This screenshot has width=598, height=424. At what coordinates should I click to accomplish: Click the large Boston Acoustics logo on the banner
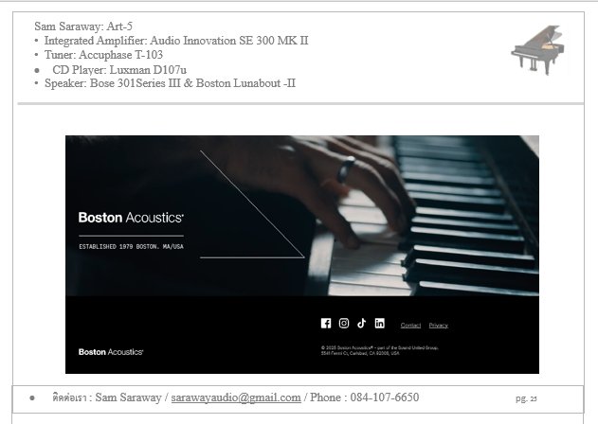pyautogui.click(x=131, y=218)
